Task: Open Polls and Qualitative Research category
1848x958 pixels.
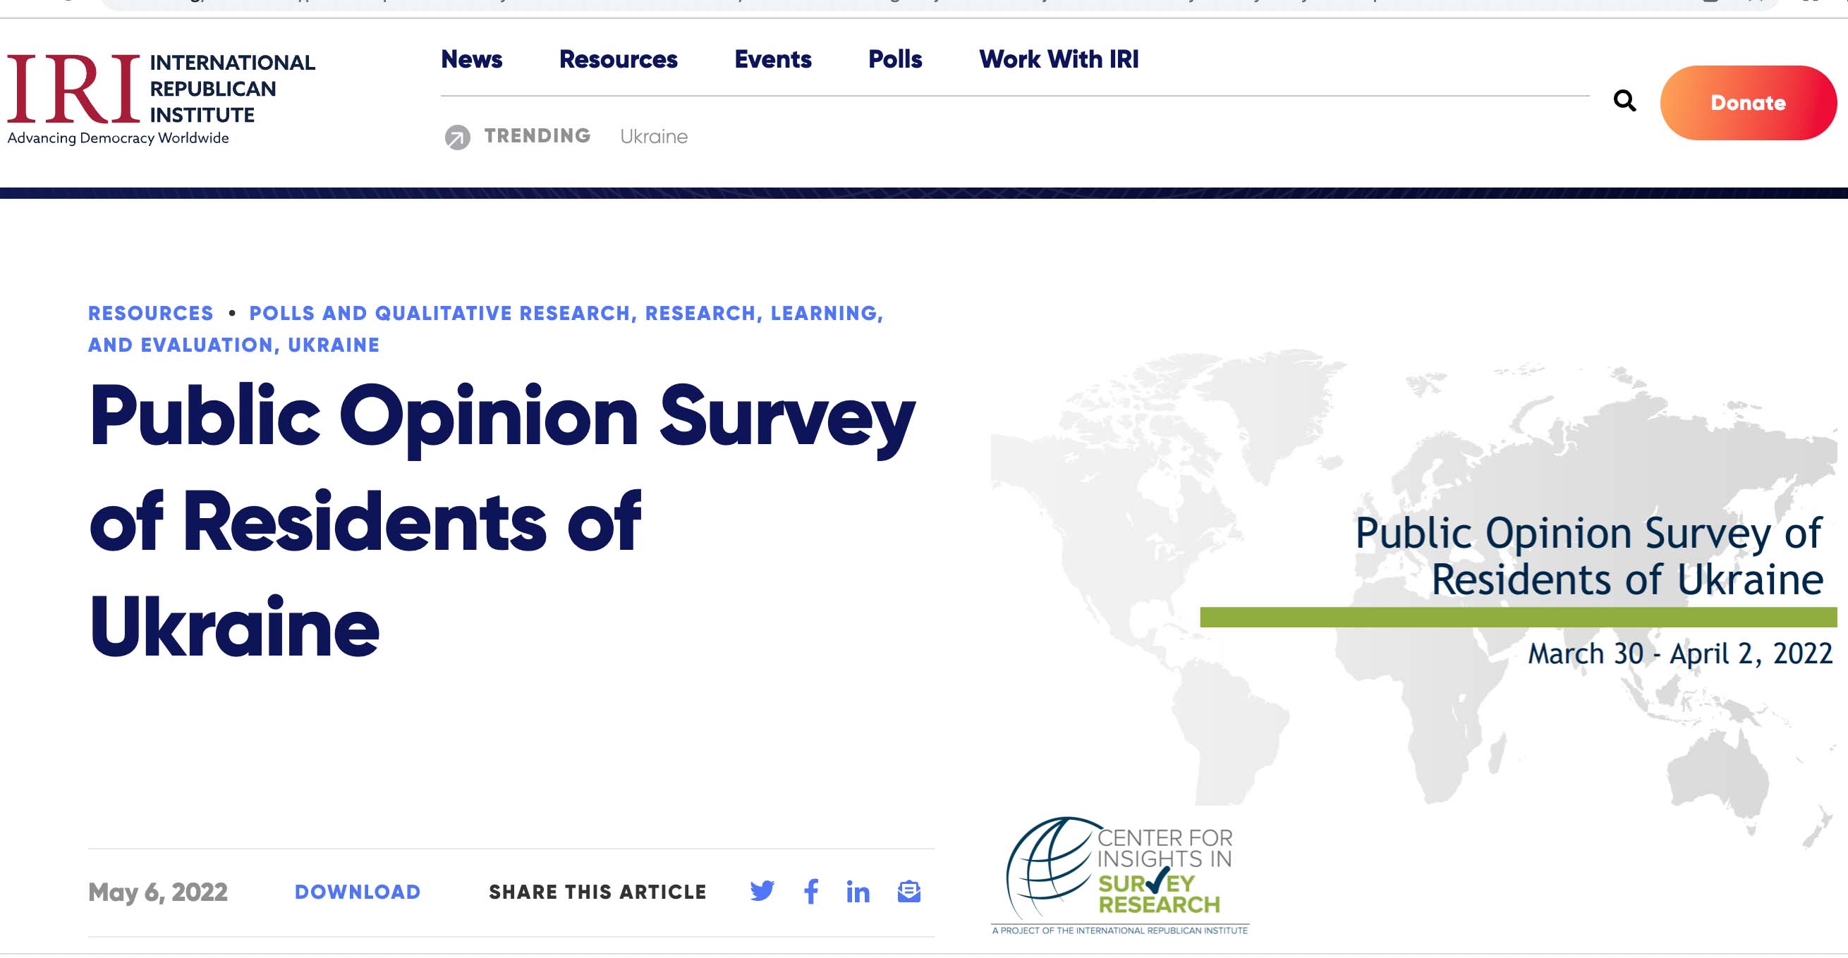Action: pyautogui.click(x=439, y=314)
